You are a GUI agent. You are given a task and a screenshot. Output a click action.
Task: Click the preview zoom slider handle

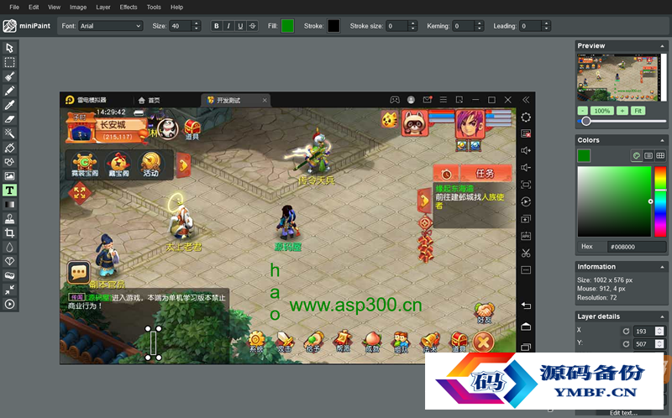(x=585, y=121)
